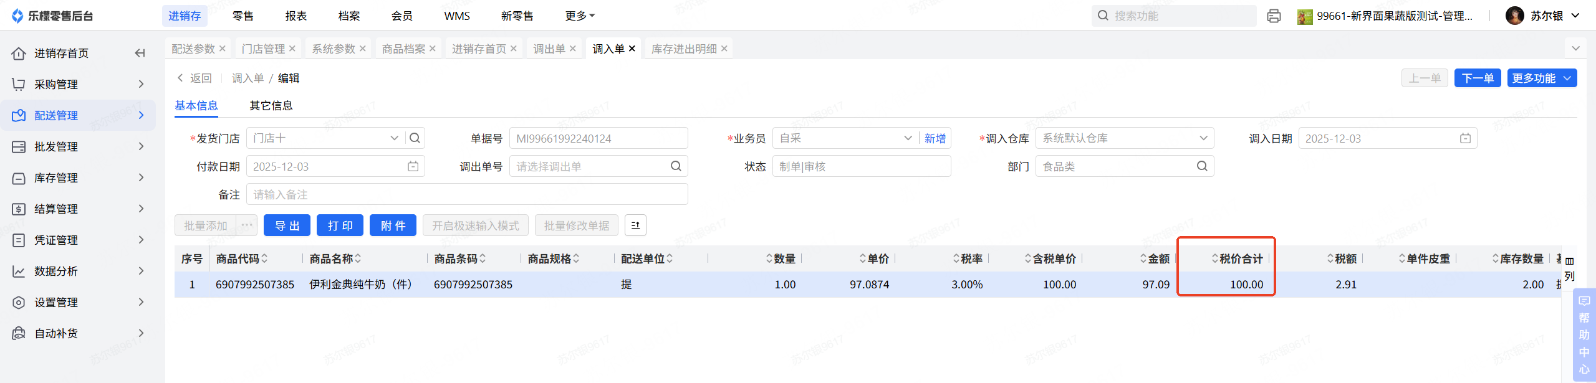Image resolution: width=1596 pixels, height=383 pixels.
Task: Open 更多功能 dropdown button
Action: tap(1542, 78)
